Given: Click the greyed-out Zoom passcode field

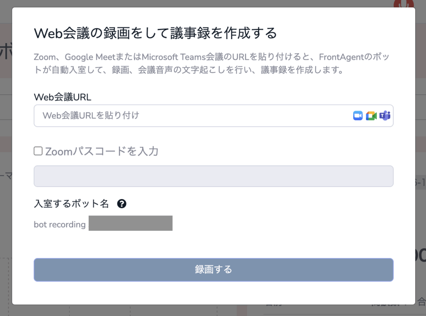Looking at the screenshot, I should 213,176.
